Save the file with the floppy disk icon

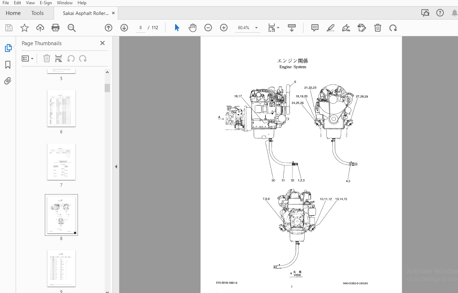point(9,28)
